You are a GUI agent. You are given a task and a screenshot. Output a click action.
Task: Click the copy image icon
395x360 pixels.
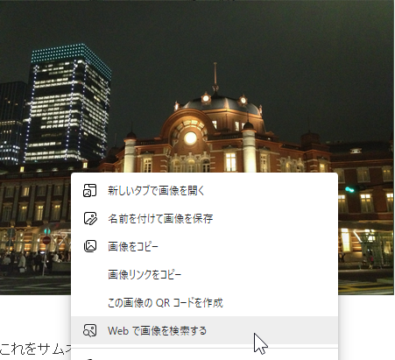[90, 246]
